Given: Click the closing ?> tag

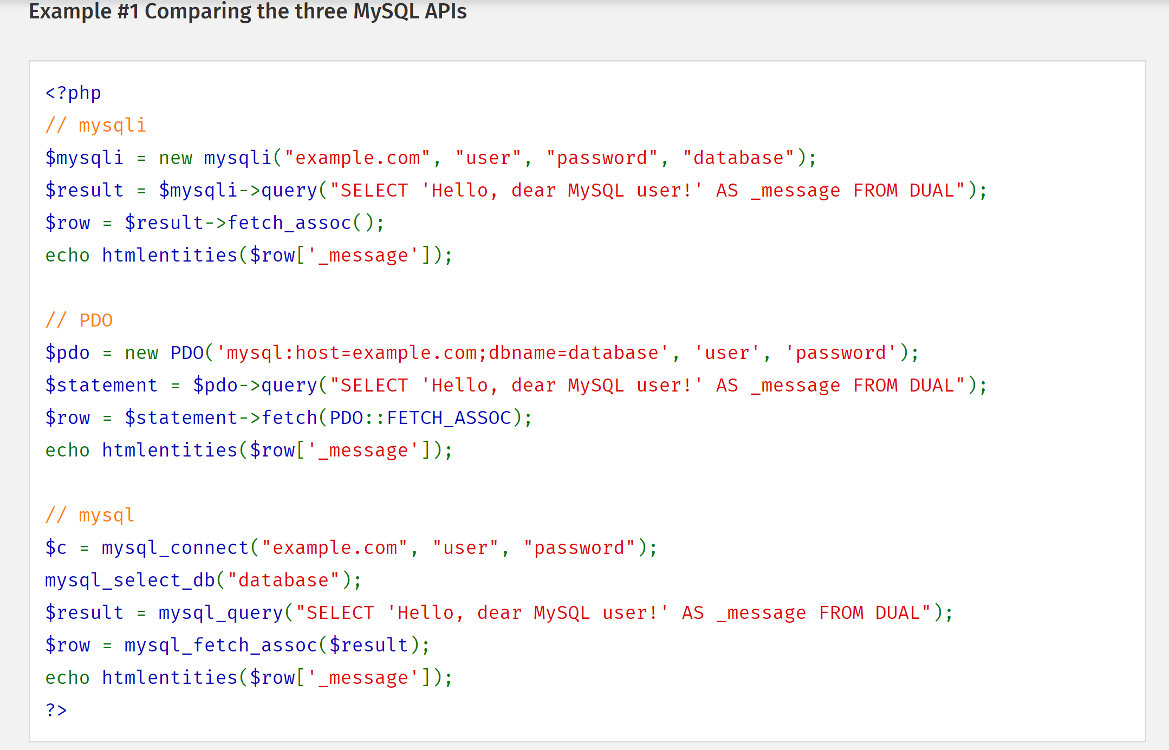Looking at the screenshot, I should [x=56, y=710].
